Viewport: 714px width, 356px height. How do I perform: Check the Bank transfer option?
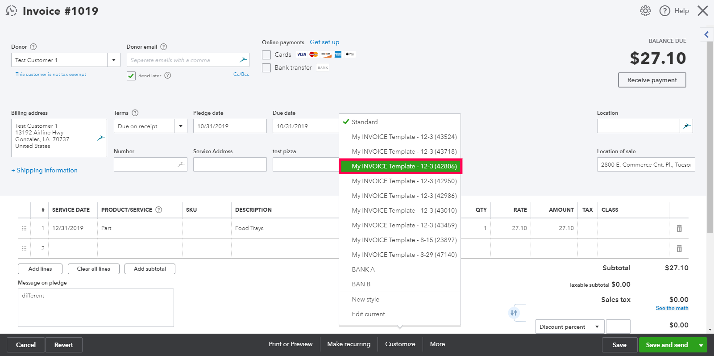[x=266, y=68]
